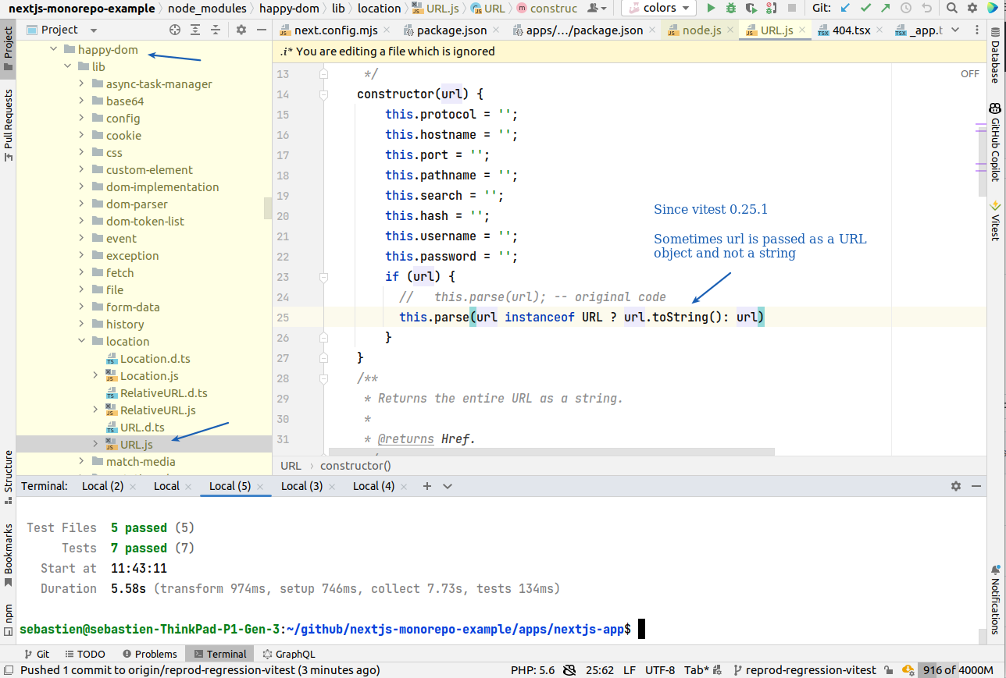
Task: Toggle the npm tool window on left sidebar
Action: tap(9, 616)
